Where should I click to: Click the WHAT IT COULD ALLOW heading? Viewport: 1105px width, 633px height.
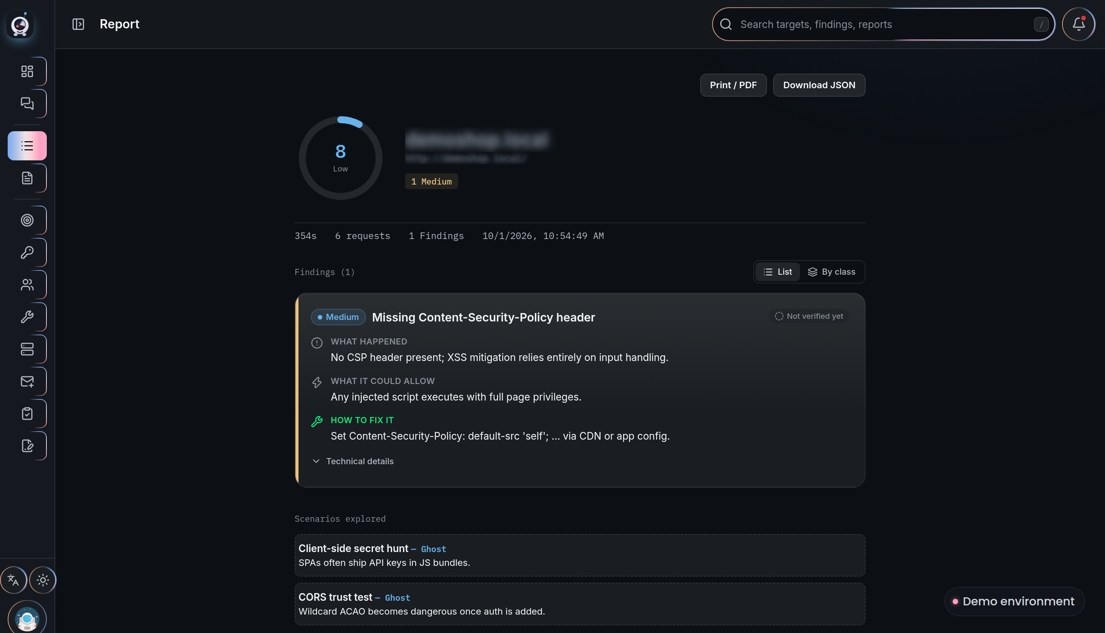click(383, 381)
